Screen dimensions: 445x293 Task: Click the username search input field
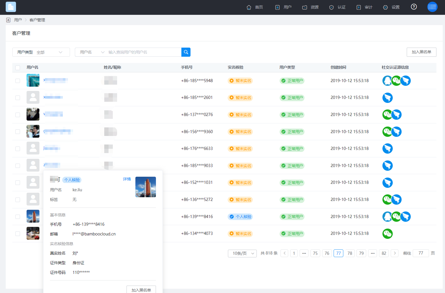[144, 52]
